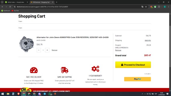Show hidden system tray icons

pyautogui.click(x=142, y=94)
